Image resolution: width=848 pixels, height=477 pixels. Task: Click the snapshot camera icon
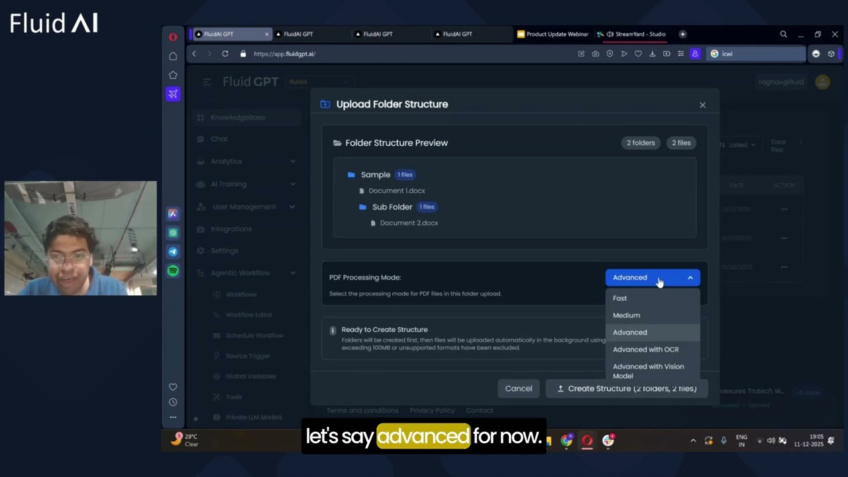point(596,54)
